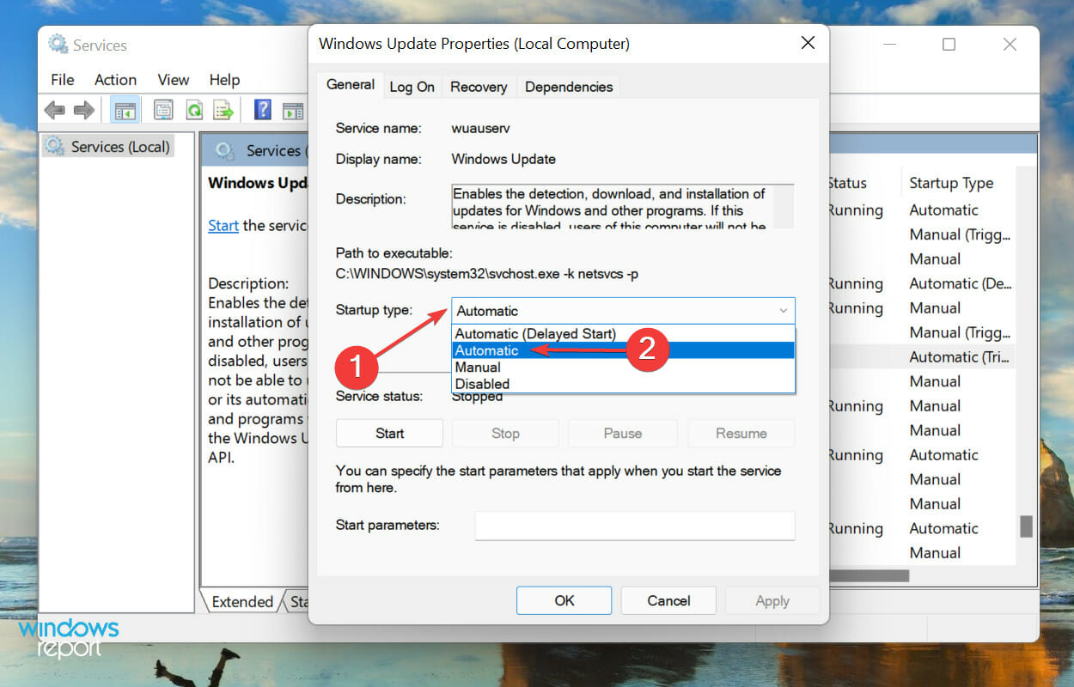
Task: Click the Export List toolbar icon
Action: click(224, 110)
